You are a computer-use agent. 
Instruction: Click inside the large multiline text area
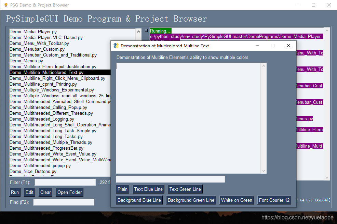click(188, 118)
